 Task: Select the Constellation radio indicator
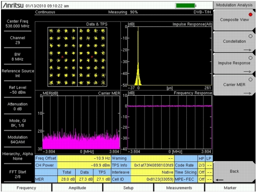251,36
